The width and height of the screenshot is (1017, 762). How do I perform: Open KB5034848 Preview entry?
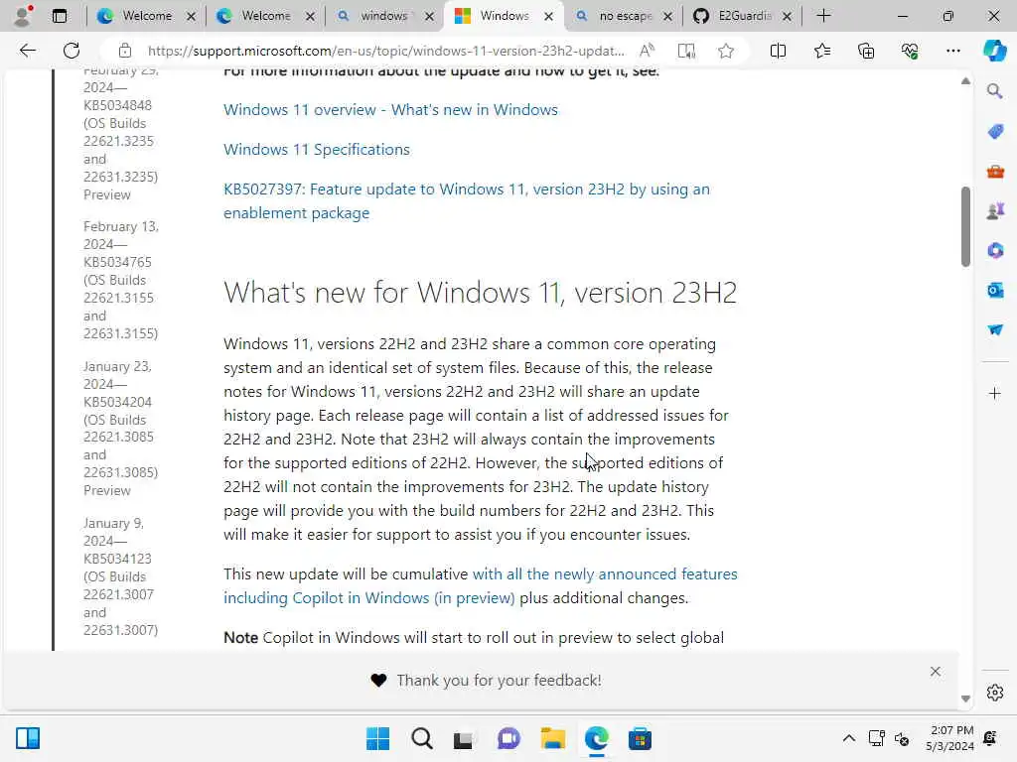point(120,133)
